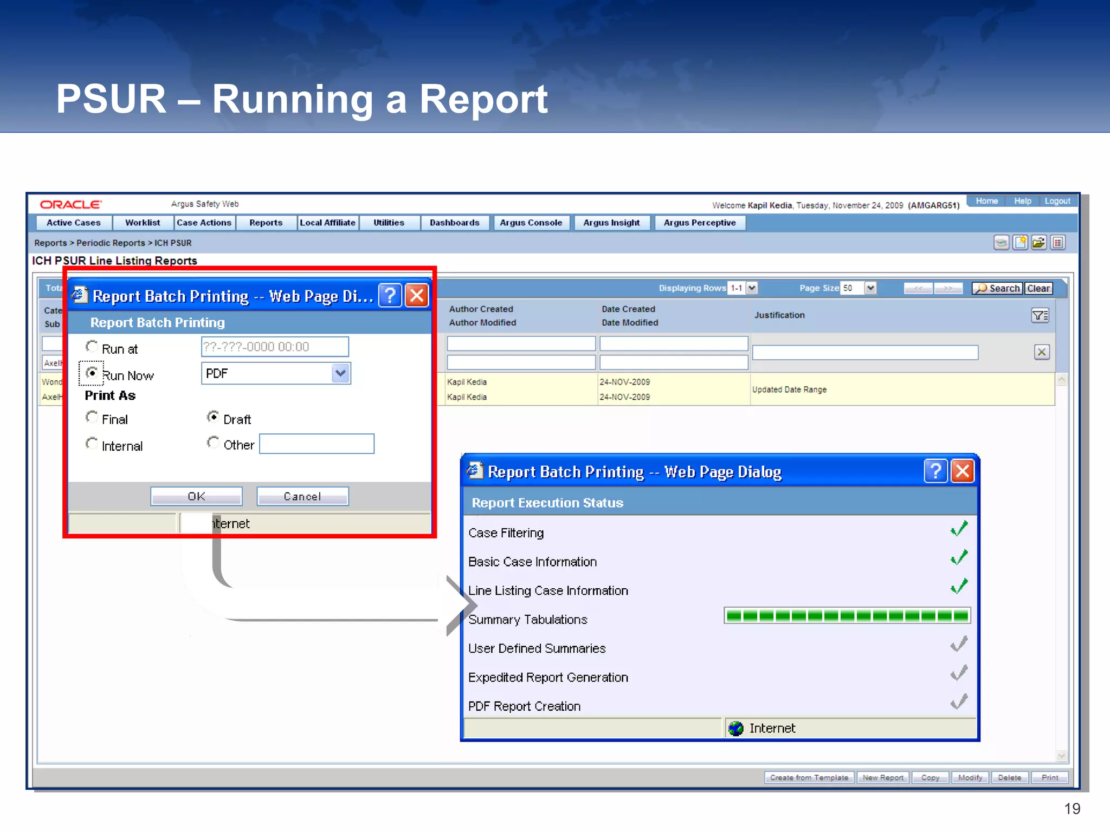Click the scanner icon in the breadcrumb toolbar
This screenshot has width=1110, height=832.
click(x=1001, y=243)
